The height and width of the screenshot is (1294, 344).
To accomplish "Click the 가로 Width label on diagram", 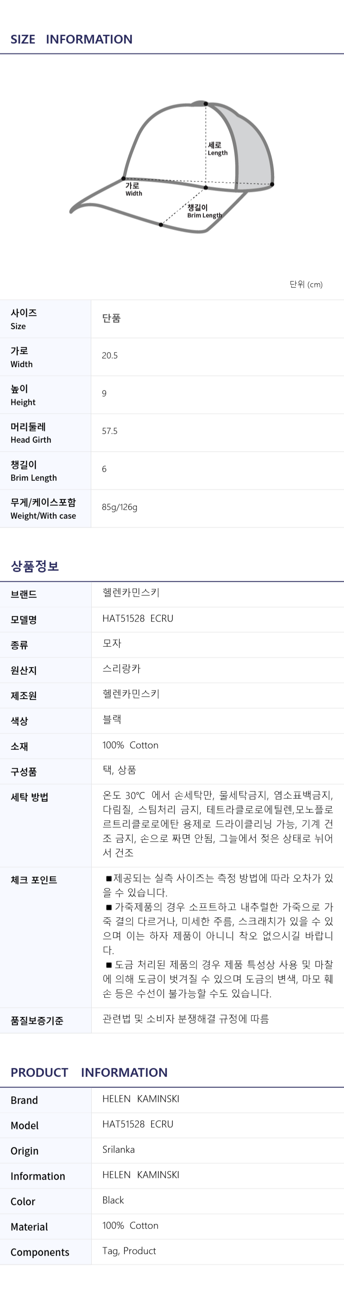I will (134, 190).
